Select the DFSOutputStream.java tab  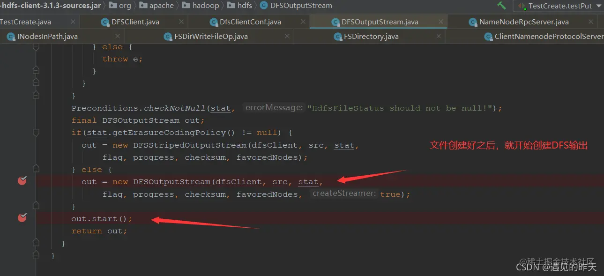click(x=379, y=22)
